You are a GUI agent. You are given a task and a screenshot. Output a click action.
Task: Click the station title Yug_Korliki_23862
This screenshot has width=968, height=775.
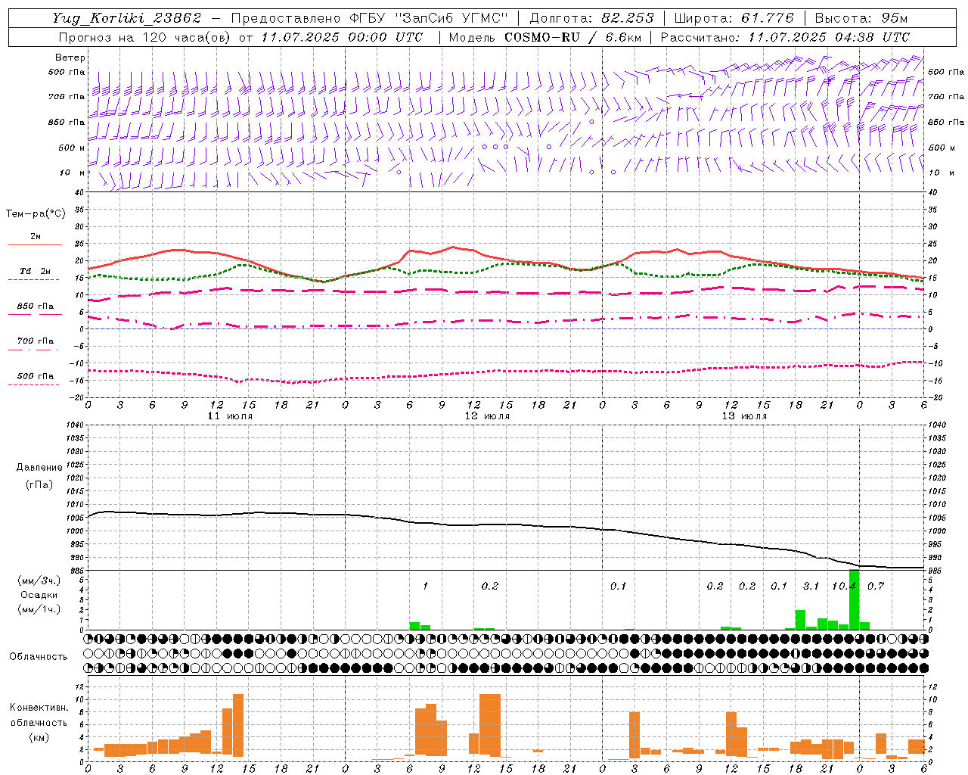(x=127, y=18)
